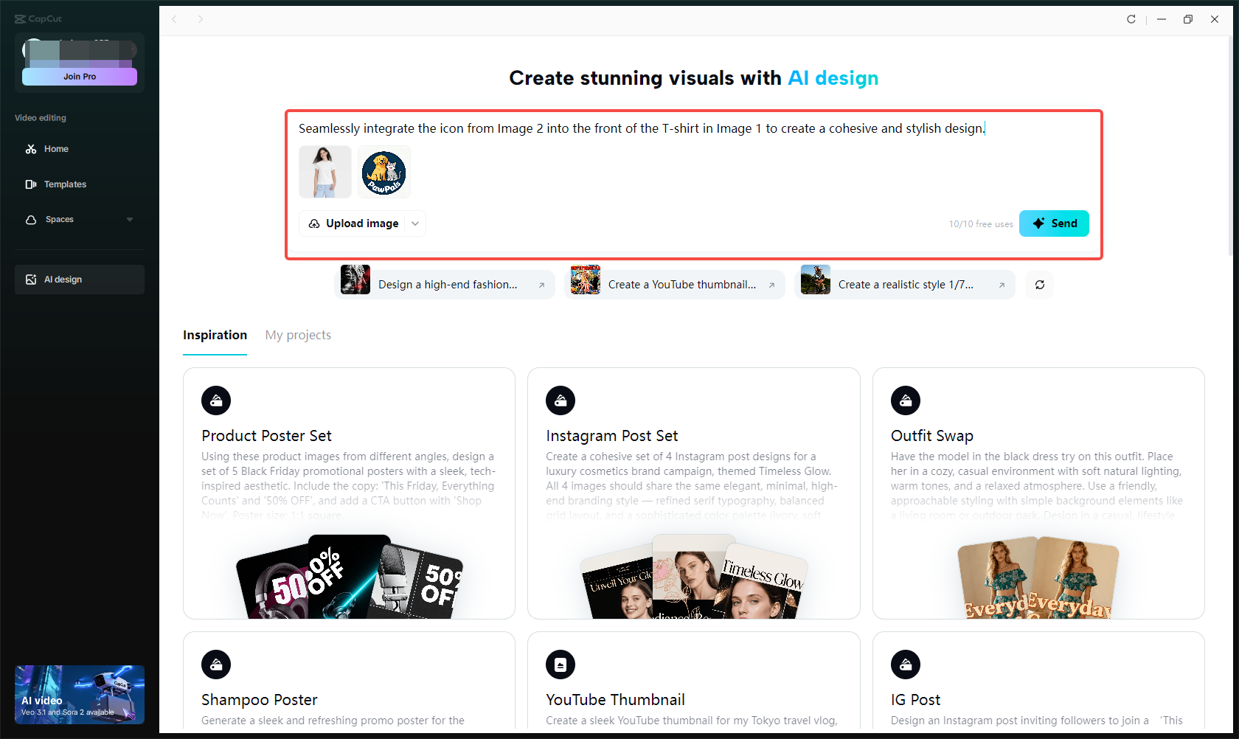Click arrow icon on fashion suggestion chip

pos(541,285)
